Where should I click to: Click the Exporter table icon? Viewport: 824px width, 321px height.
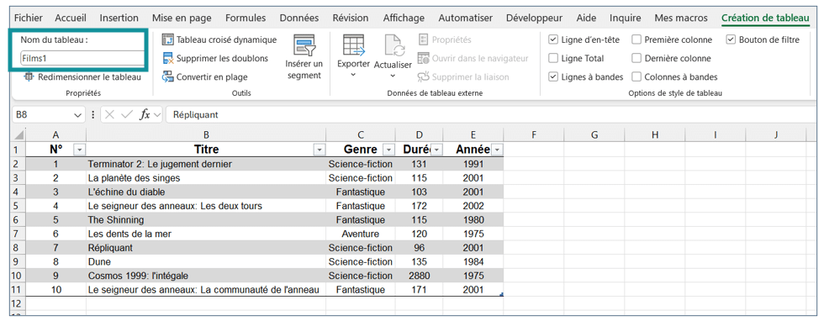[354, 45]
